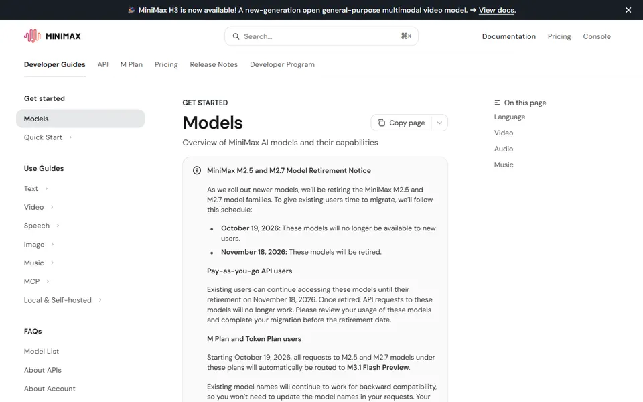Open the Model List FAQ
This screenshot has height=402, width=643.
point(42,351)
